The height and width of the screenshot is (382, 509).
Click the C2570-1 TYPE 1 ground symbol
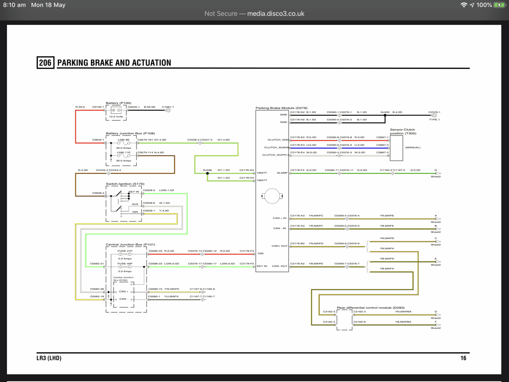434,115
